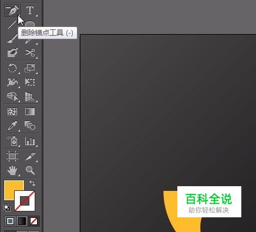Select the Eyedropper tool
This screenshot has height=232, width=256.
(12, 126)
